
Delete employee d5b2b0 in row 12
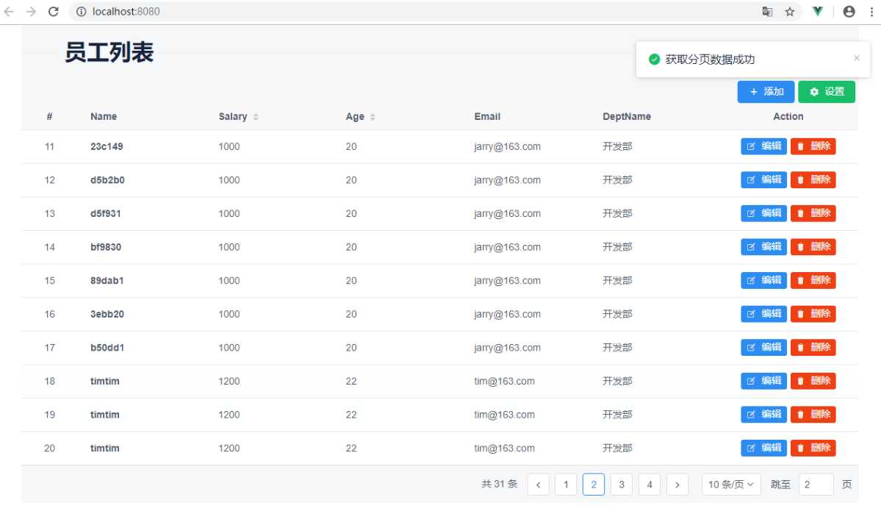(x=813, y=180)
